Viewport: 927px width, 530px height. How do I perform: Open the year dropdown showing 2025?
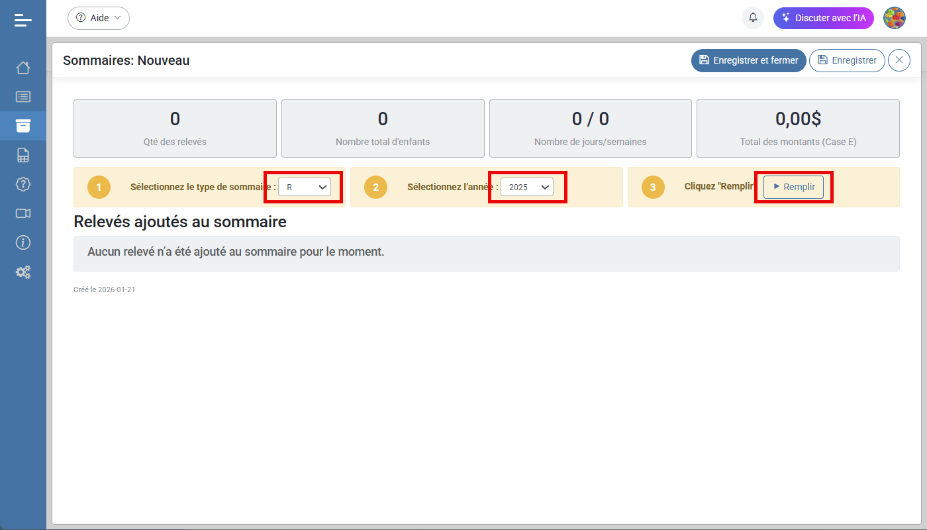click(x=528, y=187)
